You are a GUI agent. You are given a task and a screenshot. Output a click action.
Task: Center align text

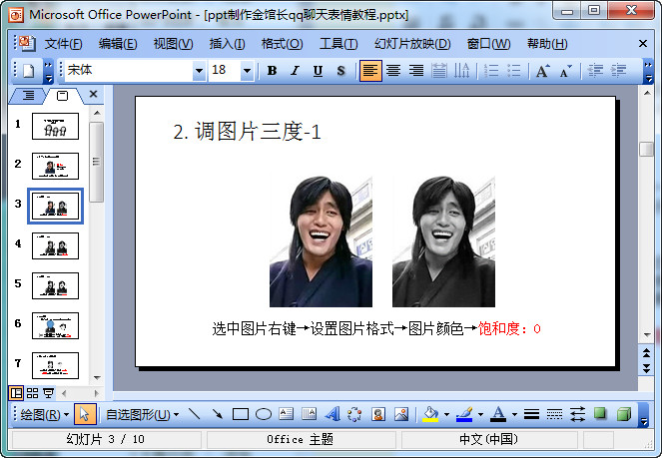393,71
